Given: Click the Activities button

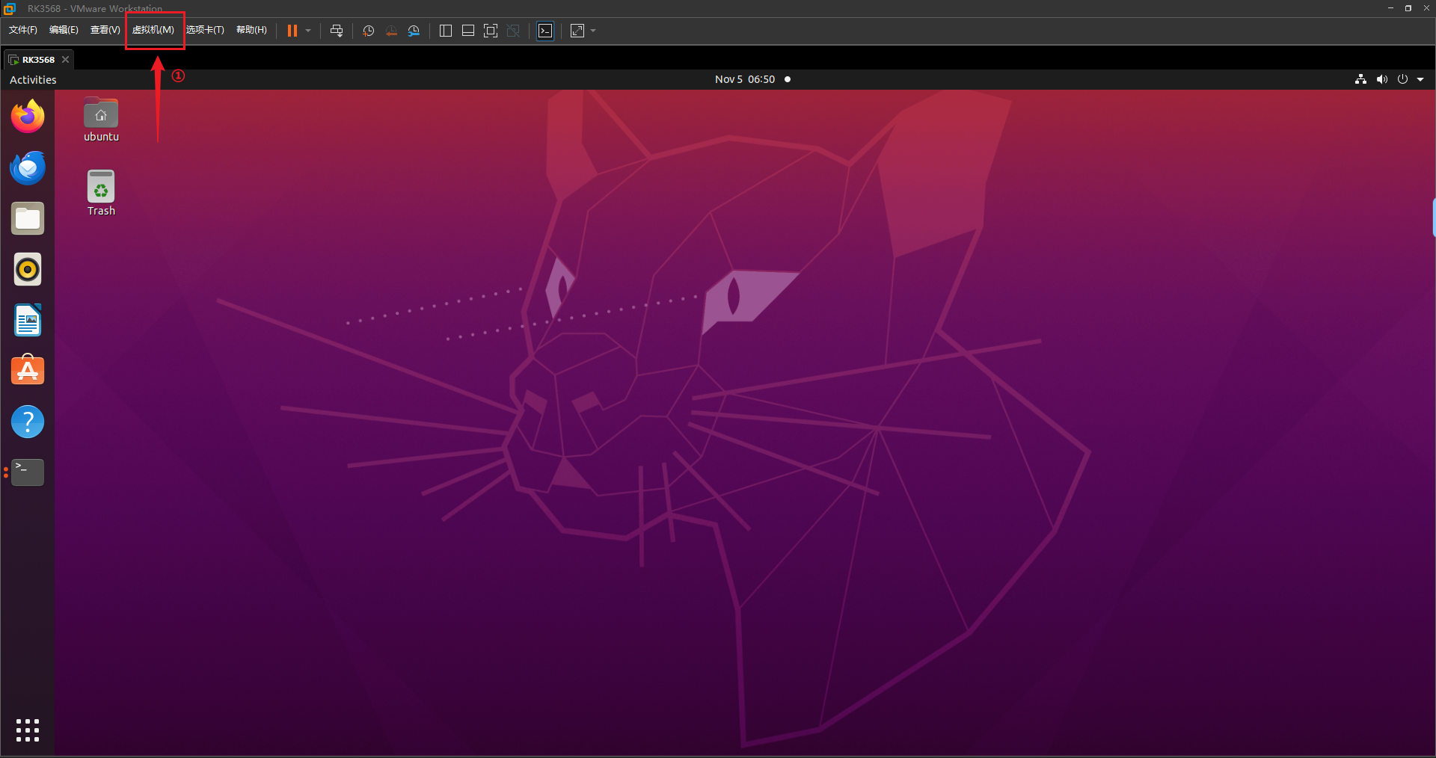Looking at the screenshot, I should tap(33, 80).
